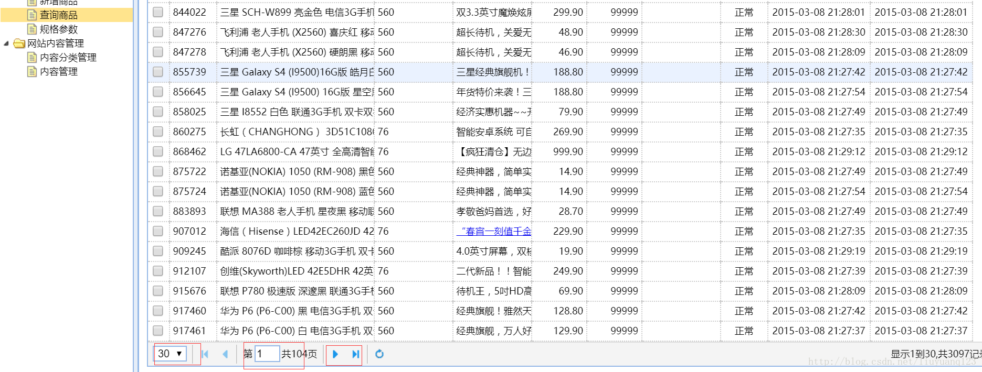Click the 飞利浦 老人手机 (X2560) 硬朗黑 title
Screen dimensions: 982x372
(297, 52)
